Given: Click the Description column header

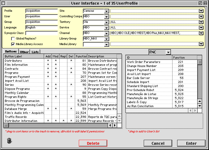Looking at the screenshot, I should (x=102, y=56).
